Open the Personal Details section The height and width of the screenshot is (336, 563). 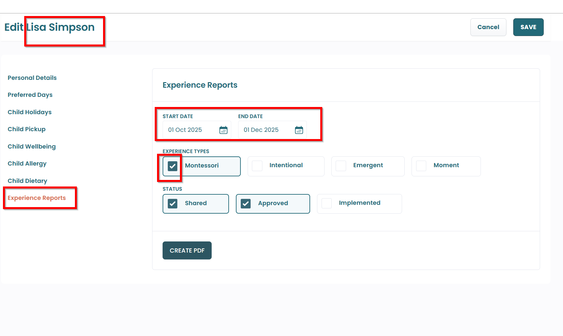32,78
